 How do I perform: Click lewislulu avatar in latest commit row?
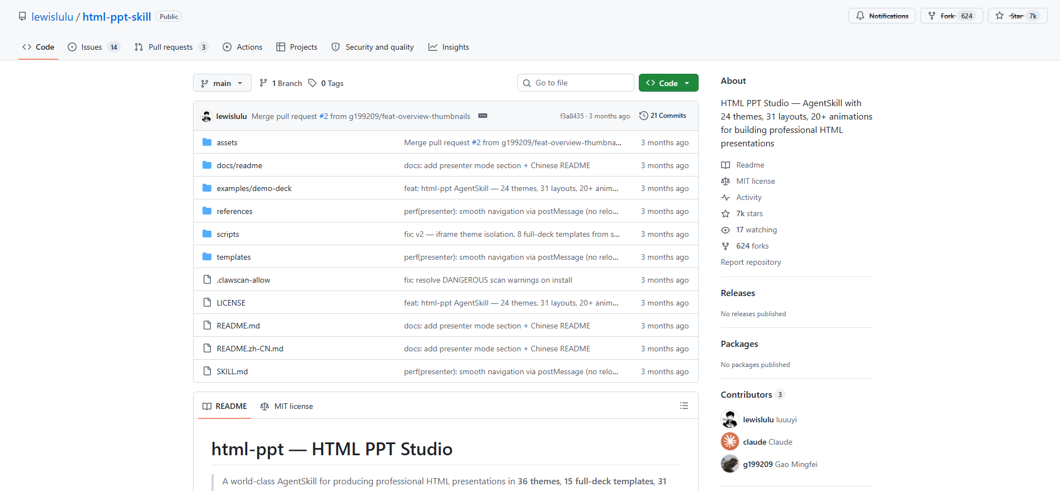[x=206, y=116]
